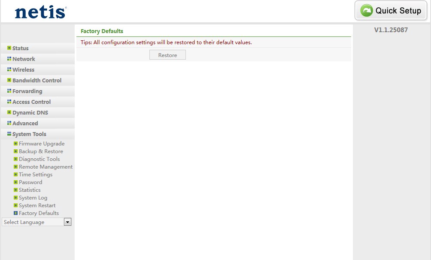Open the Backup & Restore page

41,151
